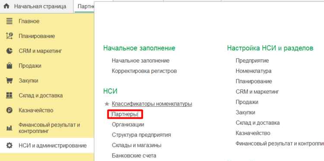Open Склады и магазины link

(x=137, y=145)
